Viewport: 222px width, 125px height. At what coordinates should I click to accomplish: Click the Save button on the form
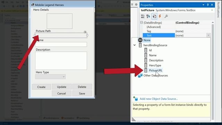coord(82,93)
